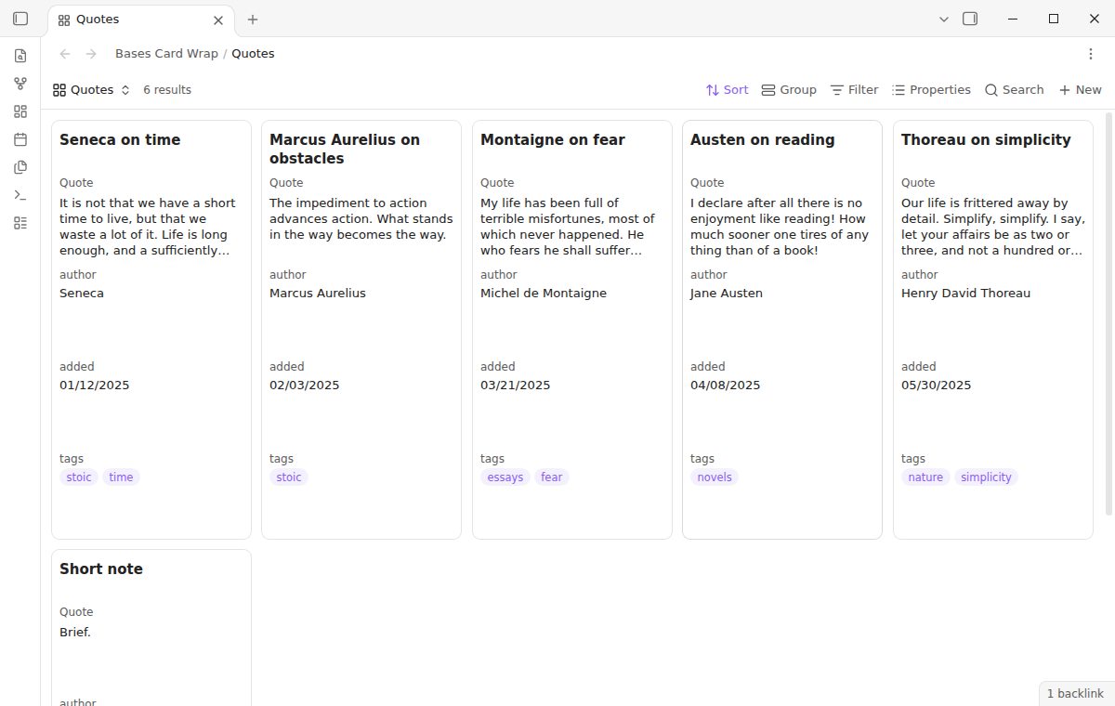Viewport: 1115px width, 706px height.
Task: Open the Sort options
Action: point(727,90)
